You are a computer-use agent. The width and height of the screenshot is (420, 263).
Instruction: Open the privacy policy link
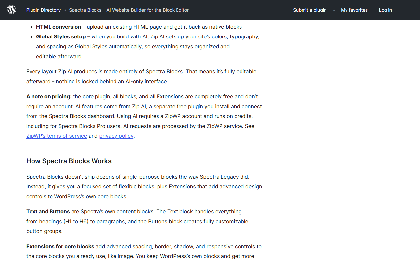click(116, 136)
